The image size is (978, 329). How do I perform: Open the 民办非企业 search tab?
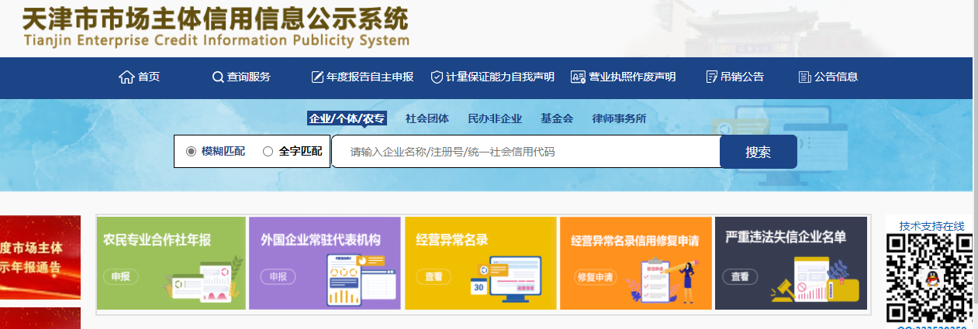click(495, 118)
